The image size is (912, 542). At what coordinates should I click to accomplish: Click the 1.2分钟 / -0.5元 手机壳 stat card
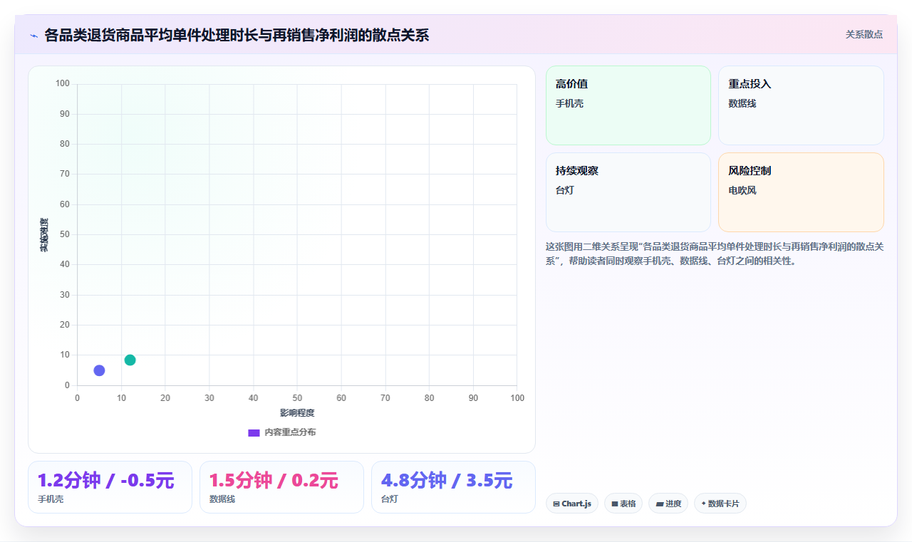110,487
